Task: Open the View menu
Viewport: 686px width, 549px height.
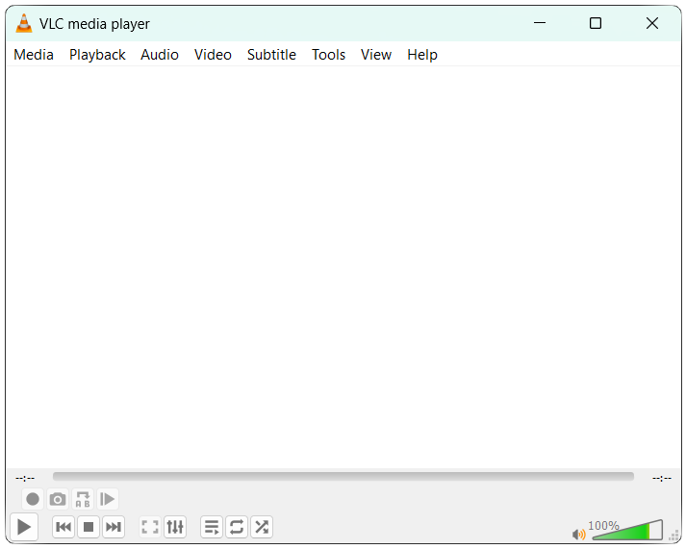Action: 376,55
